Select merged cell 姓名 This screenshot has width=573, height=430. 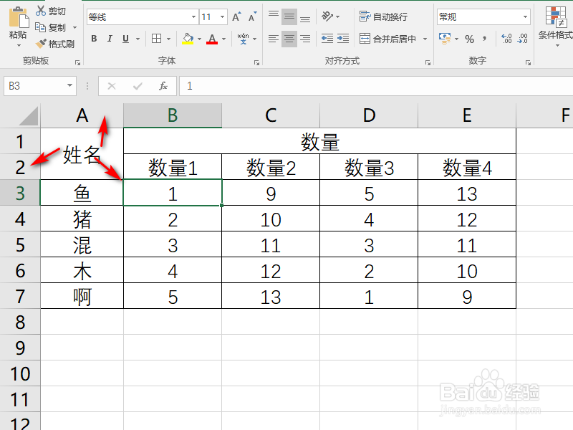82,153
